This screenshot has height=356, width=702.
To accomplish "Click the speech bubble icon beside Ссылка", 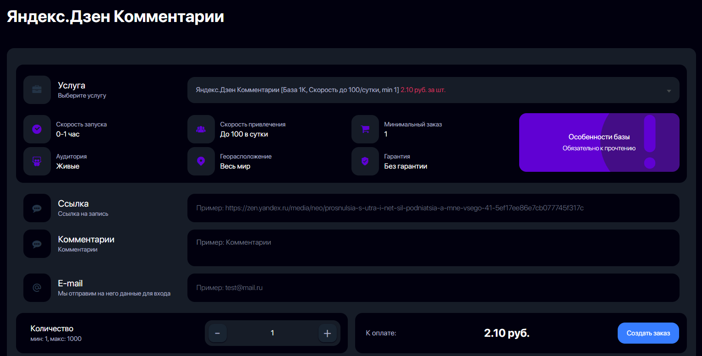I will pyautogui.click(x=37, y=208).
